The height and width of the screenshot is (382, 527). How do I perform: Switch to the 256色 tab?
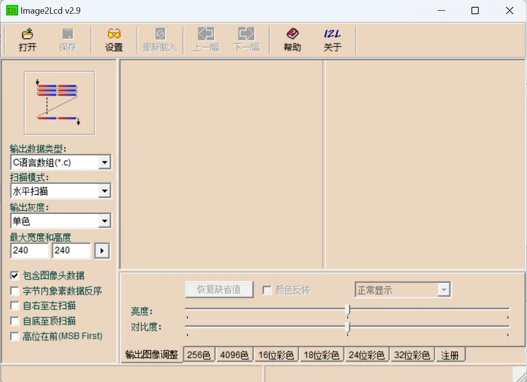(199, 355)
